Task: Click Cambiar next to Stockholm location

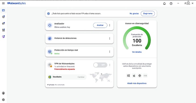Action: [81, 77]
